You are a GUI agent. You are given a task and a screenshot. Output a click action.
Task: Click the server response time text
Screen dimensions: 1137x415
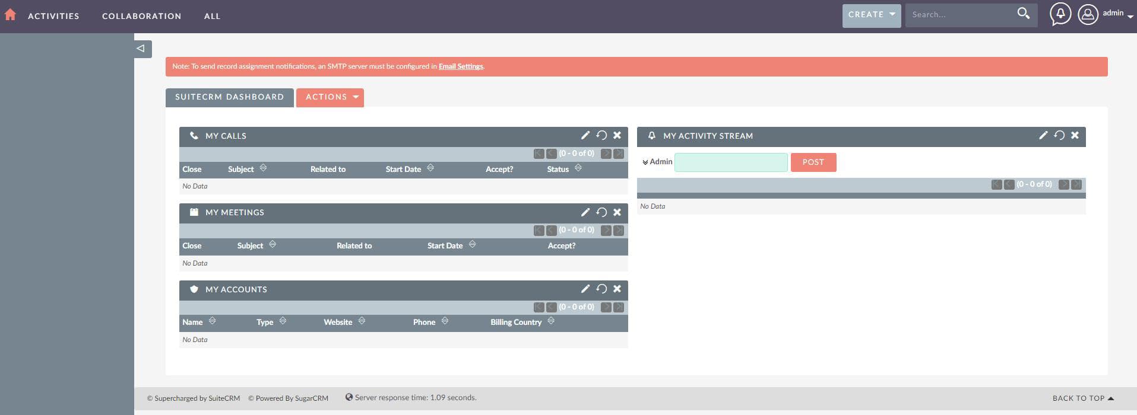click(416, 398)
